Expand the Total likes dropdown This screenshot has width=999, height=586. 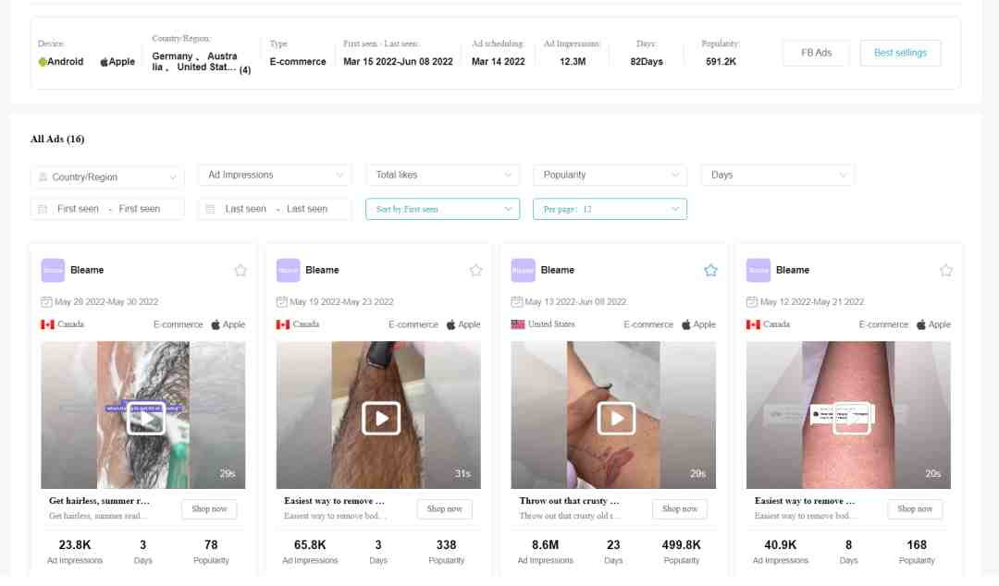[x=443, y=175]
